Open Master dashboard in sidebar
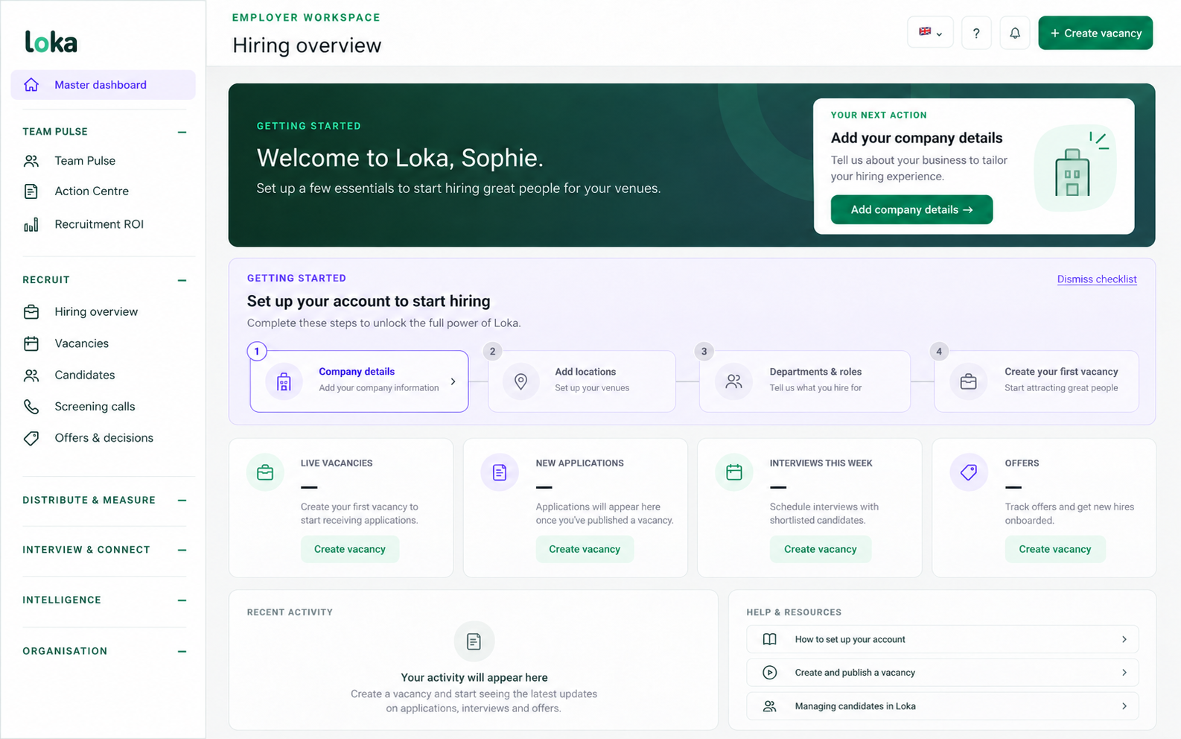 104,85
